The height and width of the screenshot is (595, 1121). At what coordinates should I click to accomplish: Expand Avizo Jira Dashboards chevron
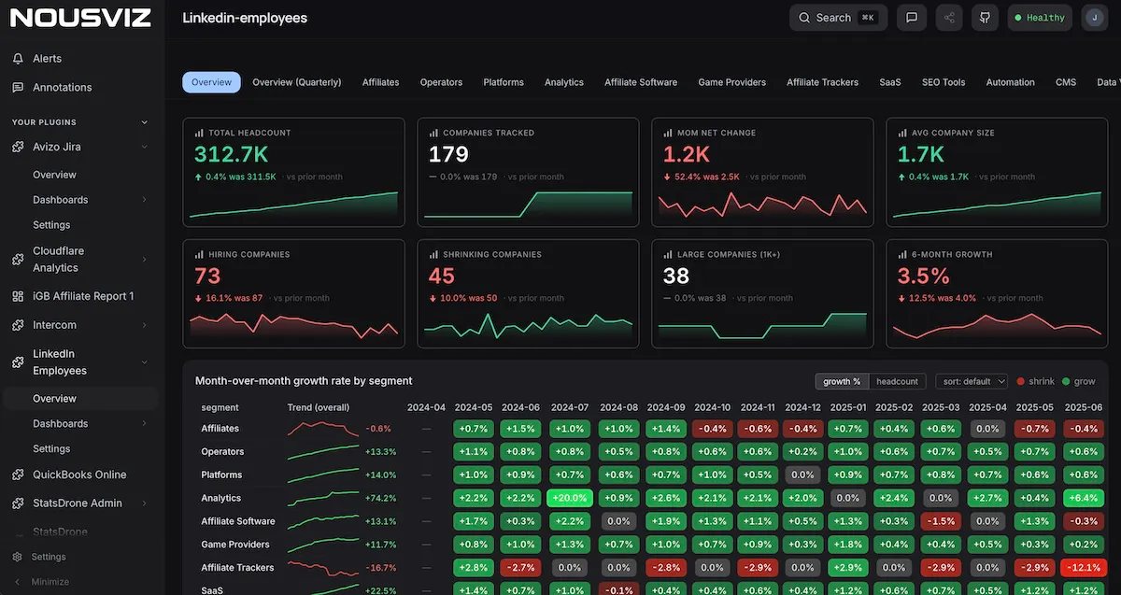144,200
